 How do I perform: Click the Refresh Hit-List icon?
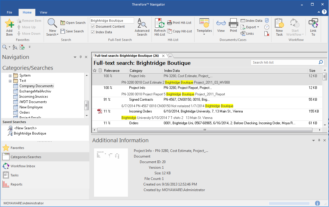pyautogui.click(x=160, y=24)
